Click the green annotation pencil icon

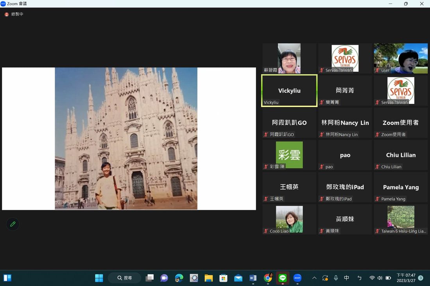tap(13, 224)
